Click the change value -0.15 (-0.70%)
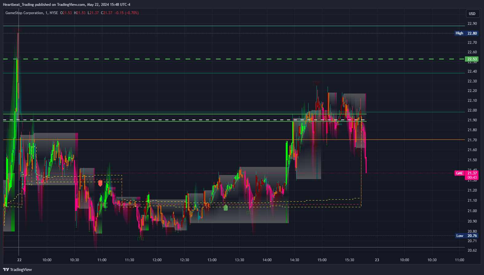The width and height of the screenshot is (484, 275). [127, 13]
